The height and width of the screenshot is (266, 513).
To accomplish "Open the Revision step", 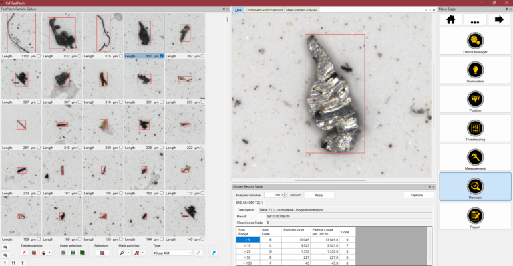I will tap(475, 186).
